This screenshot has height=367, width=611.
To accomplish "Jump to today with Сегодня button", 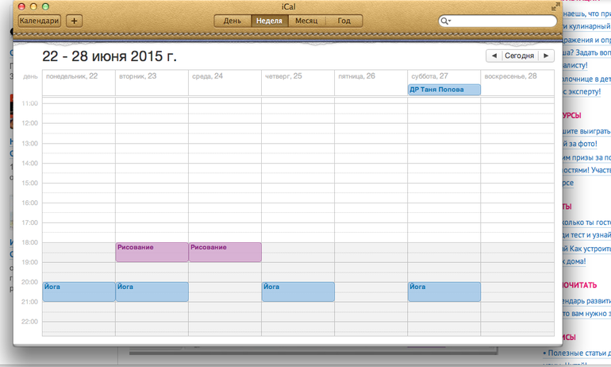I will pyautogui.click(x=520, y=56).
